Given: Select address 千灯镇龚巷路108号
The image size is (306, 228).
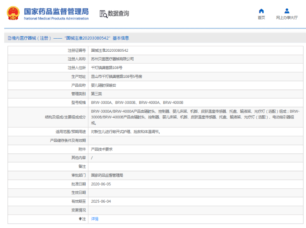Looking at the screenshot, I should (107, 68).
